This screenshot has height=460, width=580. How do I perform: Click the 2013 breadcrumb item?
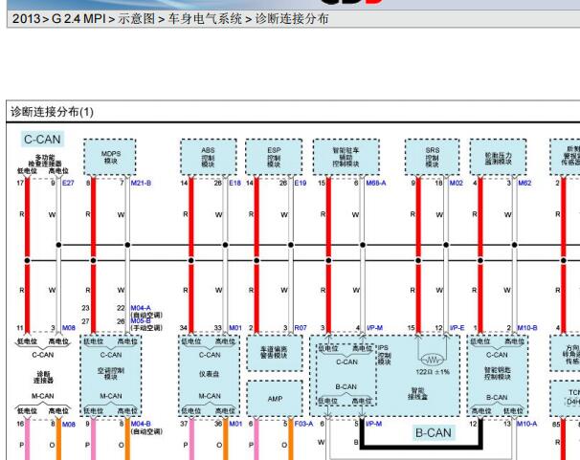pyautogui.click(x=26, y=18)
